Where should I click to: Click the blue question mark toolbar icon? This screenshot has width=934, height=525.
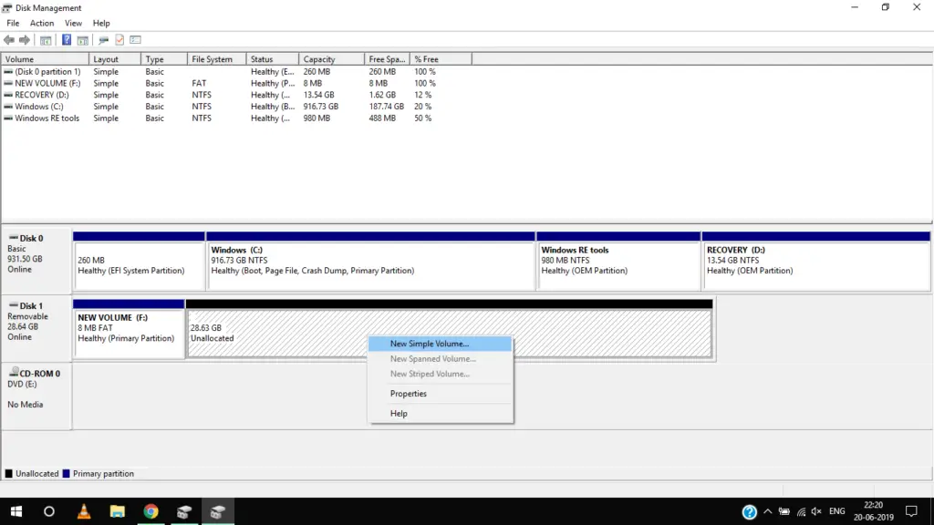coord(66,40)
